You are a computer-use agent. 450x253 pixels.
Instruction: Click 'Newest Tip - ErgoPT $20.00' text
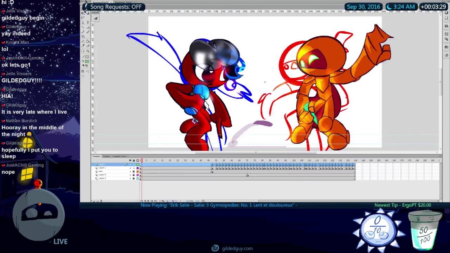pyautogui.click(x=403, y=205)
